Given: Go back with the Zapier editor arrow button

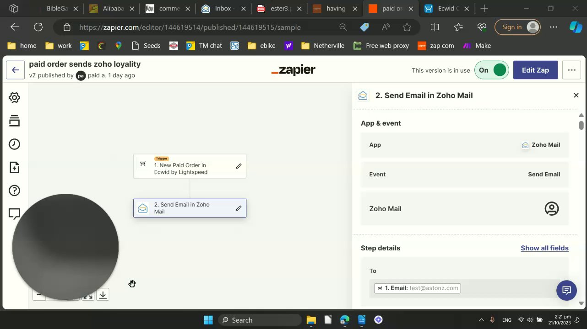Looking at the screenshot, I should click(16, 70).
